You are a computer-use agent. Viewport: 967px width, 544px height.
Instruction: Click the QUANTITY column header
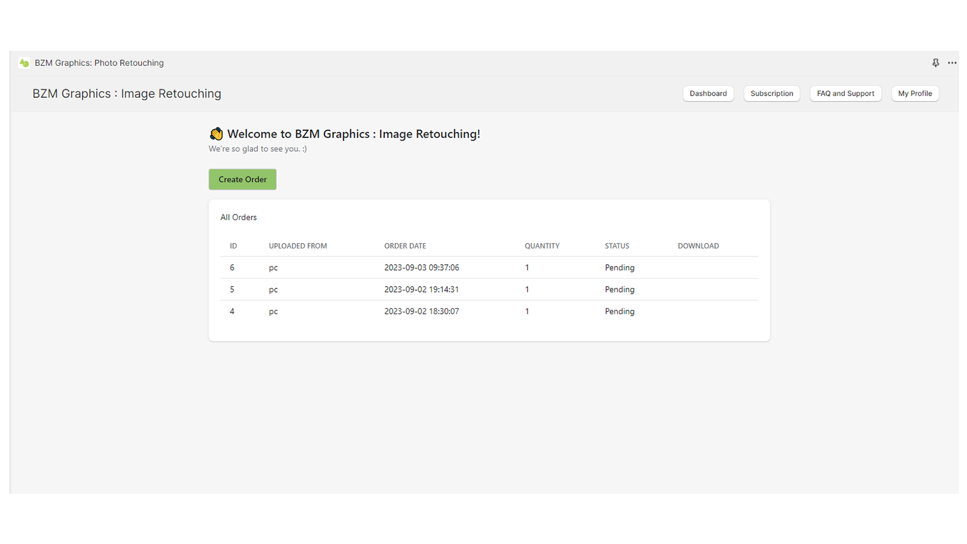coord(542,246)
